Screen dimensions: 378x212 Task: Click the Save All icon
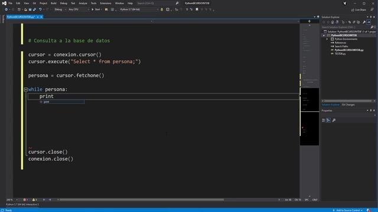click(34, 9)
